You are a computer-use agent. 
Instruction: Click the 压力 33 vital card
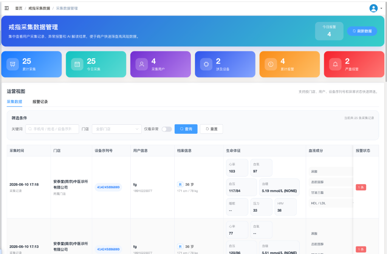262,207
